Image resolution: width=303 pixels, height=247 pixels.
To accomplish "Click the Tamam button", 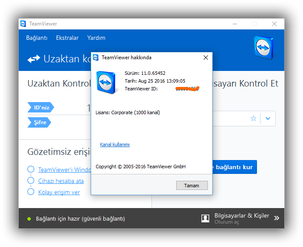I will [192, 186].
